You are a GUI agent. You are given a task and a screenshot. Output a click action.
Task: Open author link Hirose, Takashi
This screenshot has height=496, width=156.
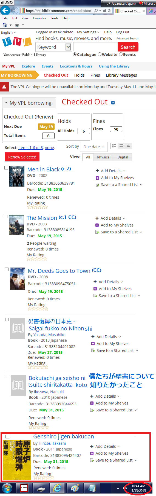point(52,443)
